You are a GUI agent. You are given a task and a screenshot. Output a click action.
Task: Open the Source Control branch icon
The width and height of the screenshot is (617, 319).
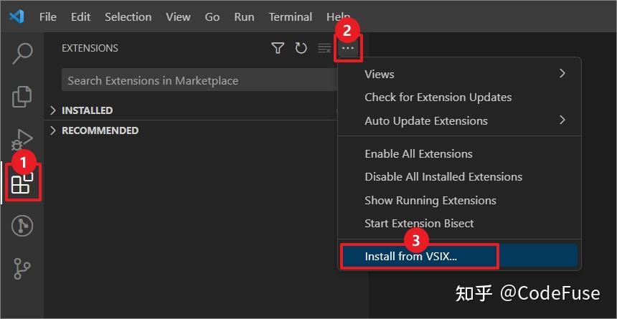tap(22, 269)
